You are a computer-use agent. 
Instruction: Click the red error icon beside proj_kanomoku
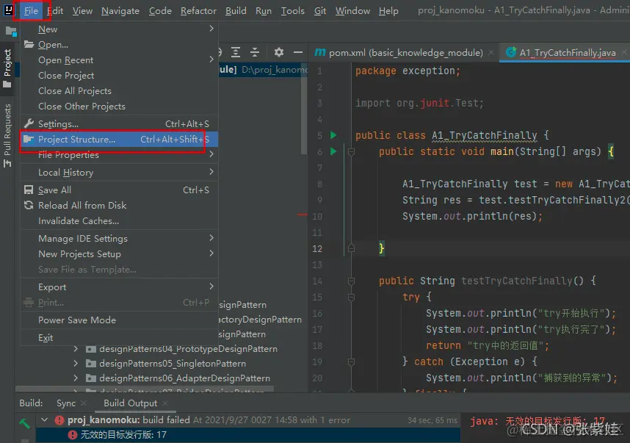[59, 420]
